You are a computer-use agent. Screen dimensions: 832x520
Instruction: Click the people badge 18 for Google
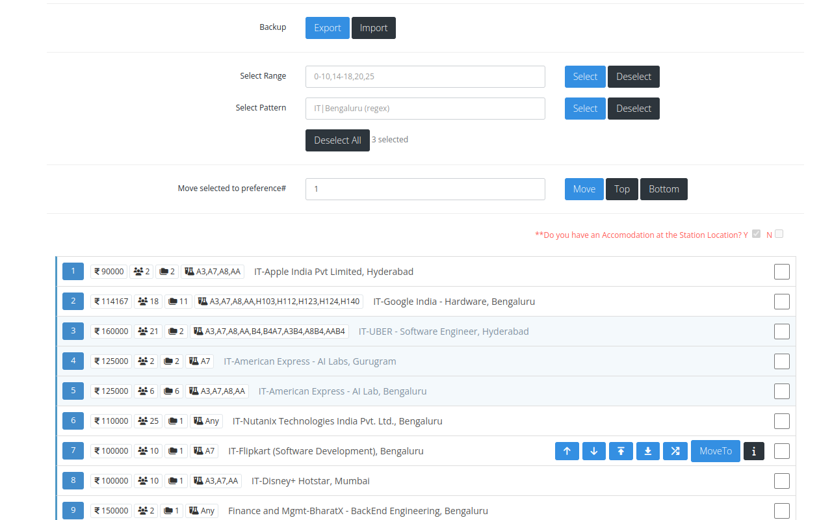pos(148,302)
